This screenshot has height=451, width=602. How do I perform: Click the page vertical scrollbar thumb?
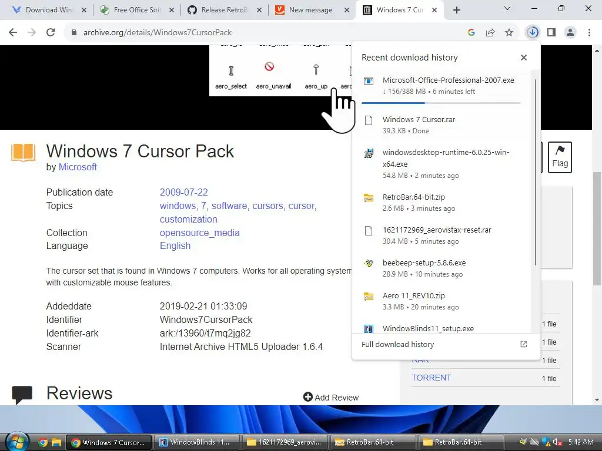click(597, 228)
